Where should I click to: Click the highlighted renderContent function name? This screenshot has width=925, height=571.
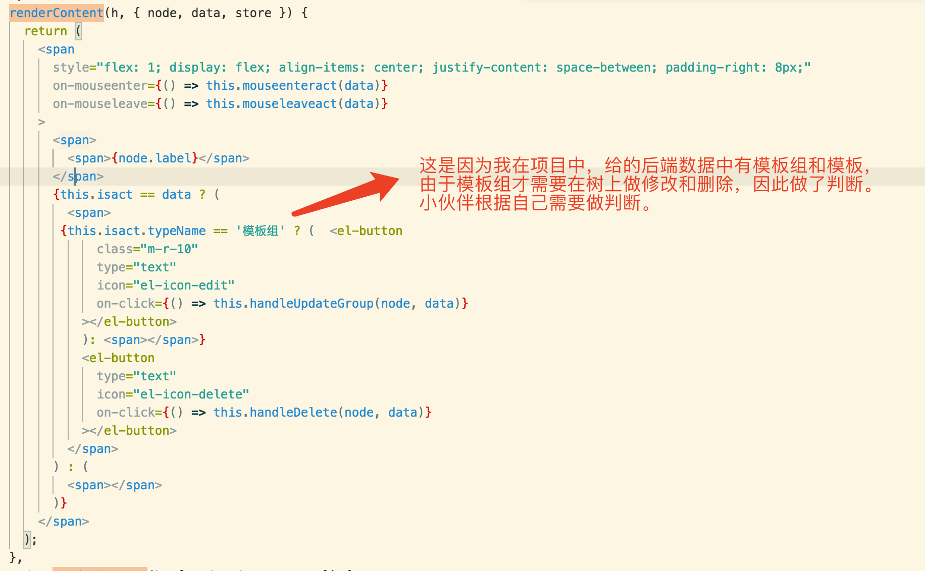click(56, 13)
